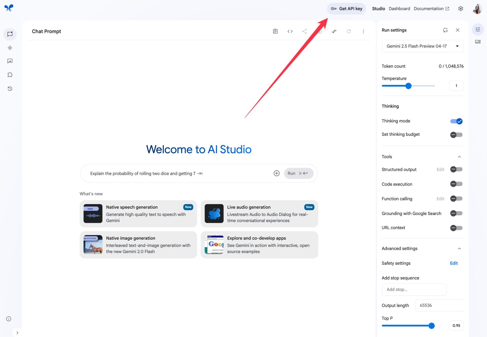Open the History clock sidebar icon
Image resolution: width=487 pixels, height=337 pixels.
tap(10, 89)
